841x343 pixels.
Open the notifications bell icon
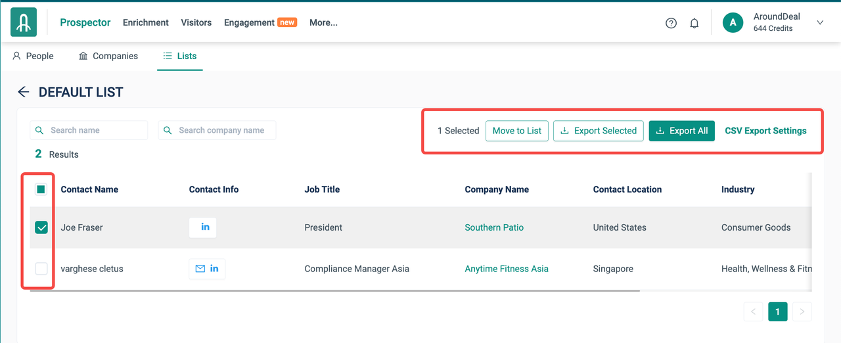pyautogui.click(x=694, y=23)
